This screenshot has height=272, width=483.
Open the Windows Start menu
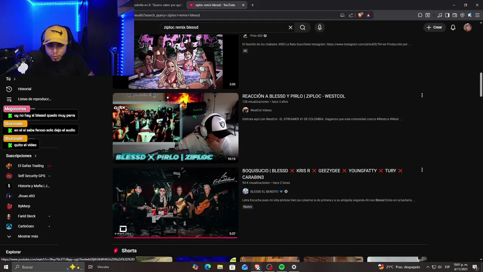click(6, 267)
